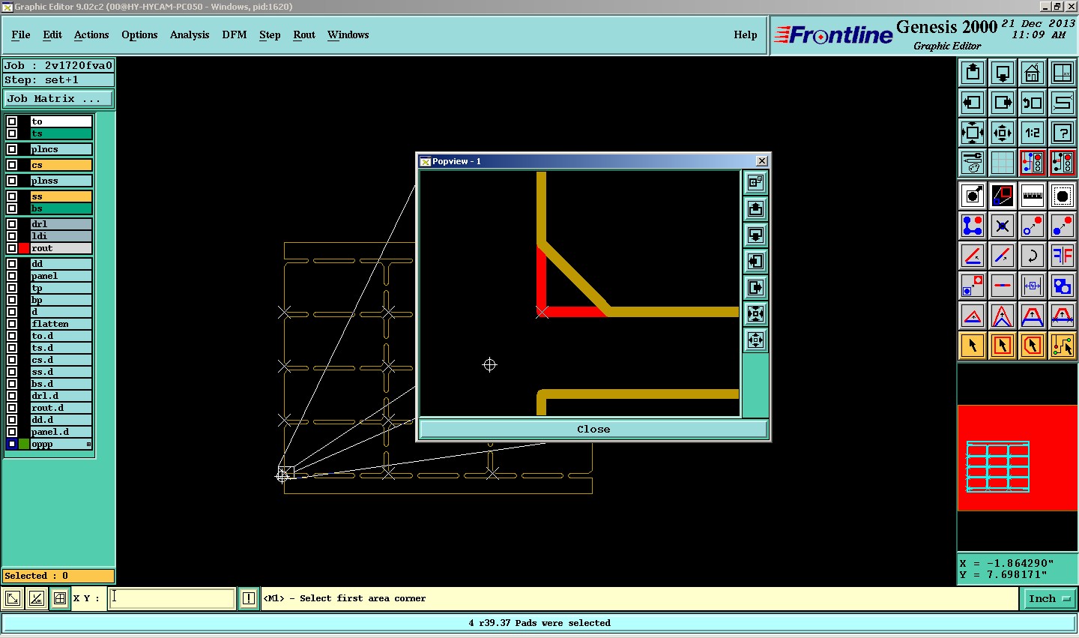
Task: Open the Actions menu
Action: click(x=91, y=34)
